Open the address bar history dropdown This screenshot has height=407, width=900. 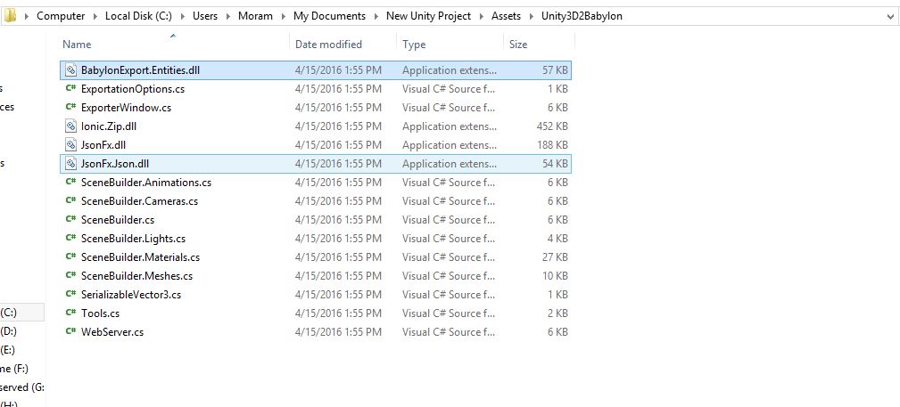[889, 17]
